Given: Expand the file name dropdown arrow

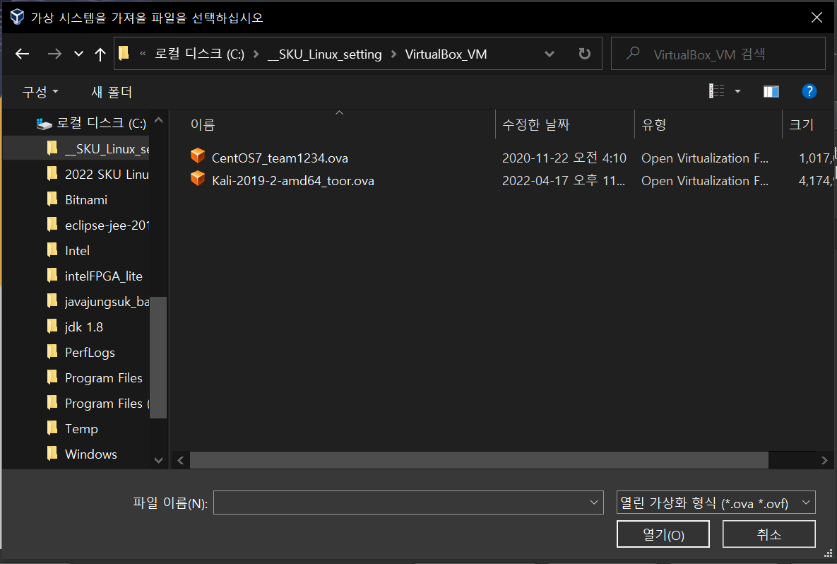Looking at the screenshot, I should tap(593, 503).
